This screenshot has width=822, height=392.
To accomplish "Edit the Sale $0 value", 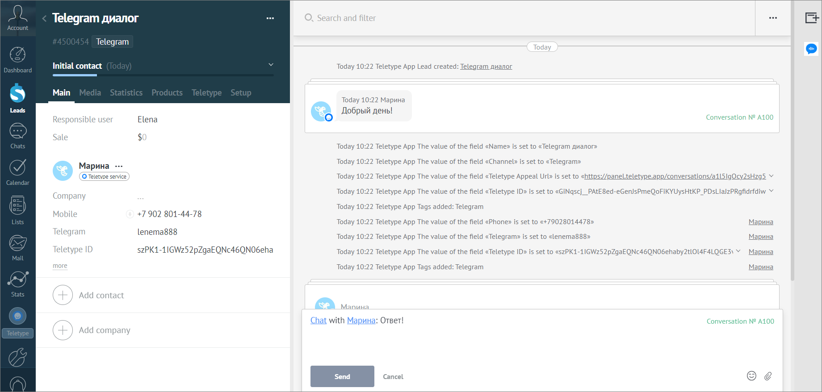I will (142, 138).
